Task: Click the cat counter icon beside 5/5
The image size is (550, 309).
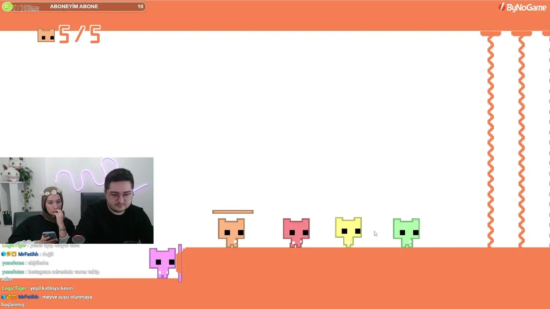Action: point(46,35)
